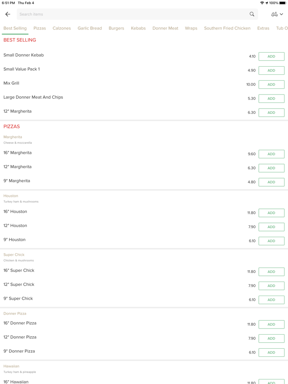288x384 pixels.
Task: Open the Calzones tab
Action: tap(62, 28)
